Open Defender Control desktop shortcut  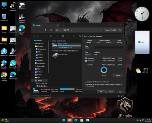point(4,65)
